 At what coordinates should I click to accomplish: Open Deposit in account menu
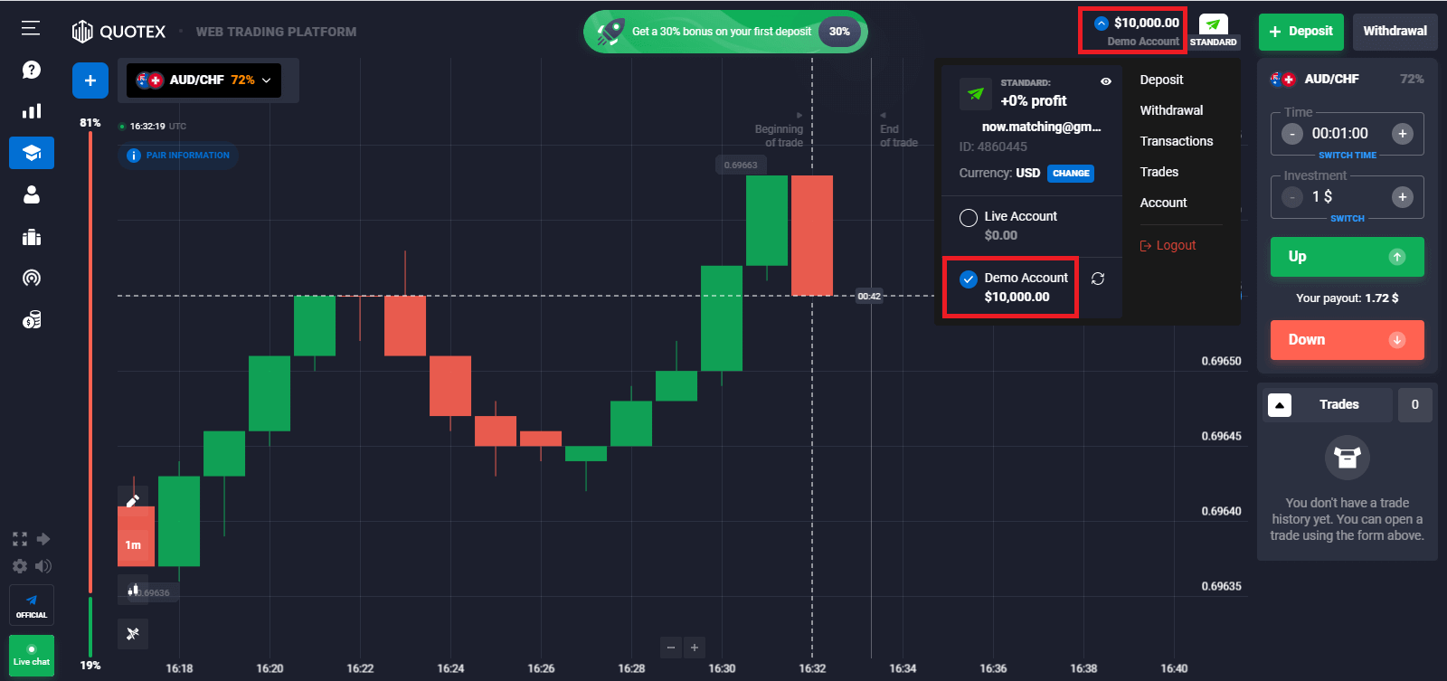click(x=1161, y=80)
